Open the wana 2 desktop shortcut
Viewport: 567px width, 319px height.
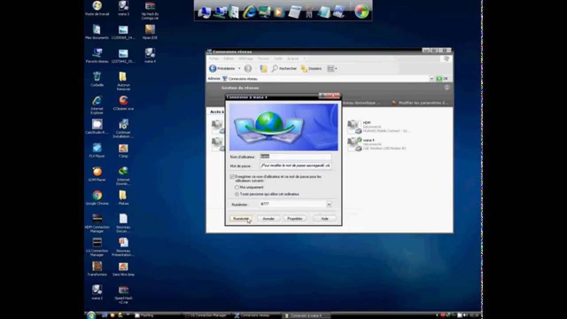97,293
